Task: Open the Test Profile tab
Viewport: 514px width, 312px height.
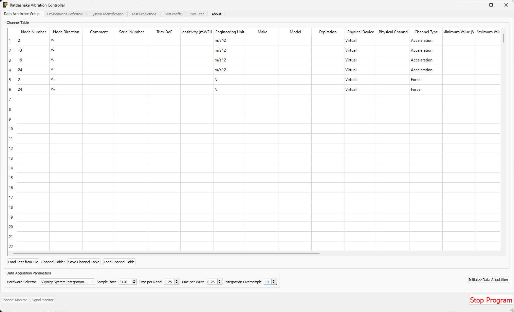Action: 173,14
